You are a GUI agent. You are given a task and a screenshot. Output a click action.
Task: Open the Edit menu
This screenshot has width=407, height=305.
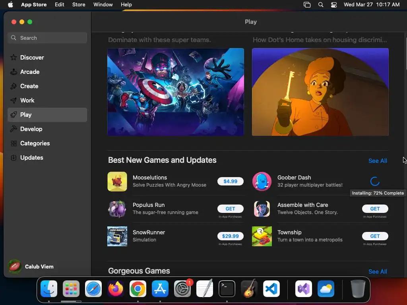(x=60, y=4)
